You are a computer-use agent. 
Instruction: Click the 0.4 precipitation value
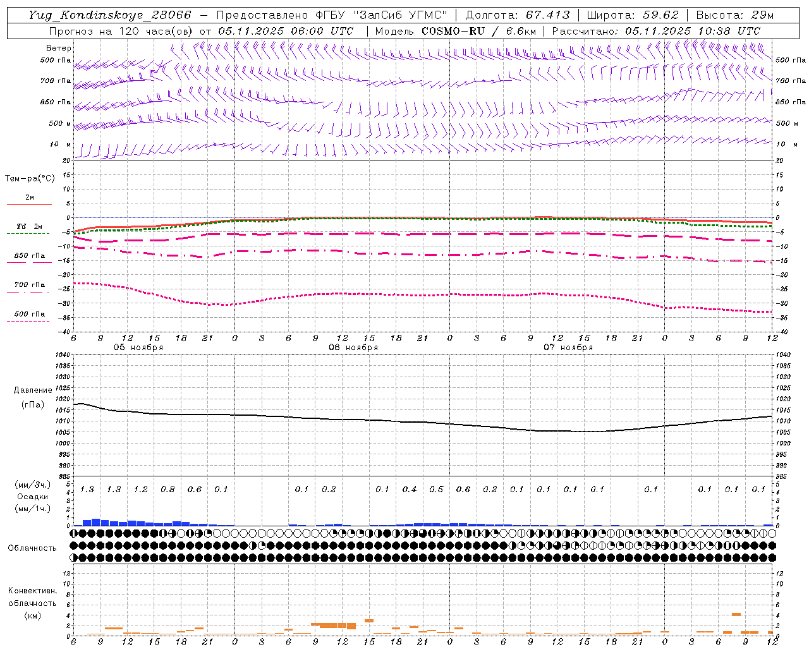(410, 490)
